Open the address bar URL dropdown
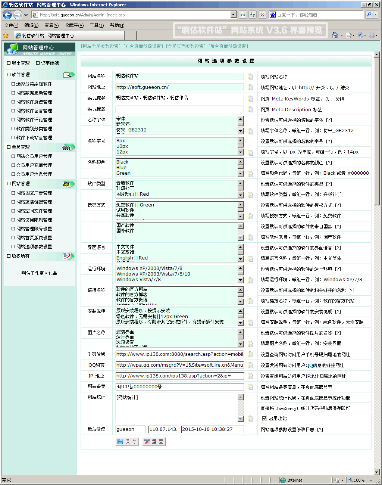This screenshot has height=485, width=382. point(234,15)
